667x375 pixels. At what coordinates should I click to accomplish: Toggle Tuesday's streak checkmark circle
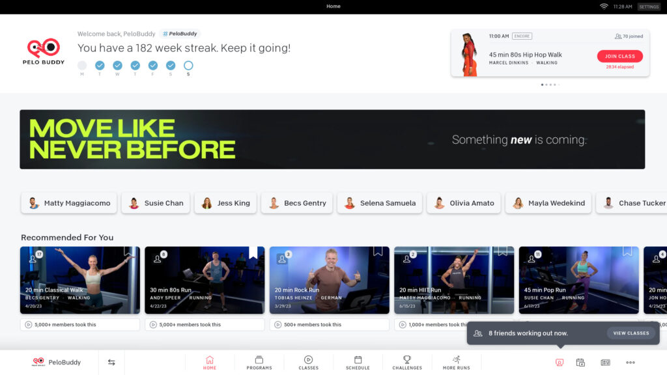100,65
